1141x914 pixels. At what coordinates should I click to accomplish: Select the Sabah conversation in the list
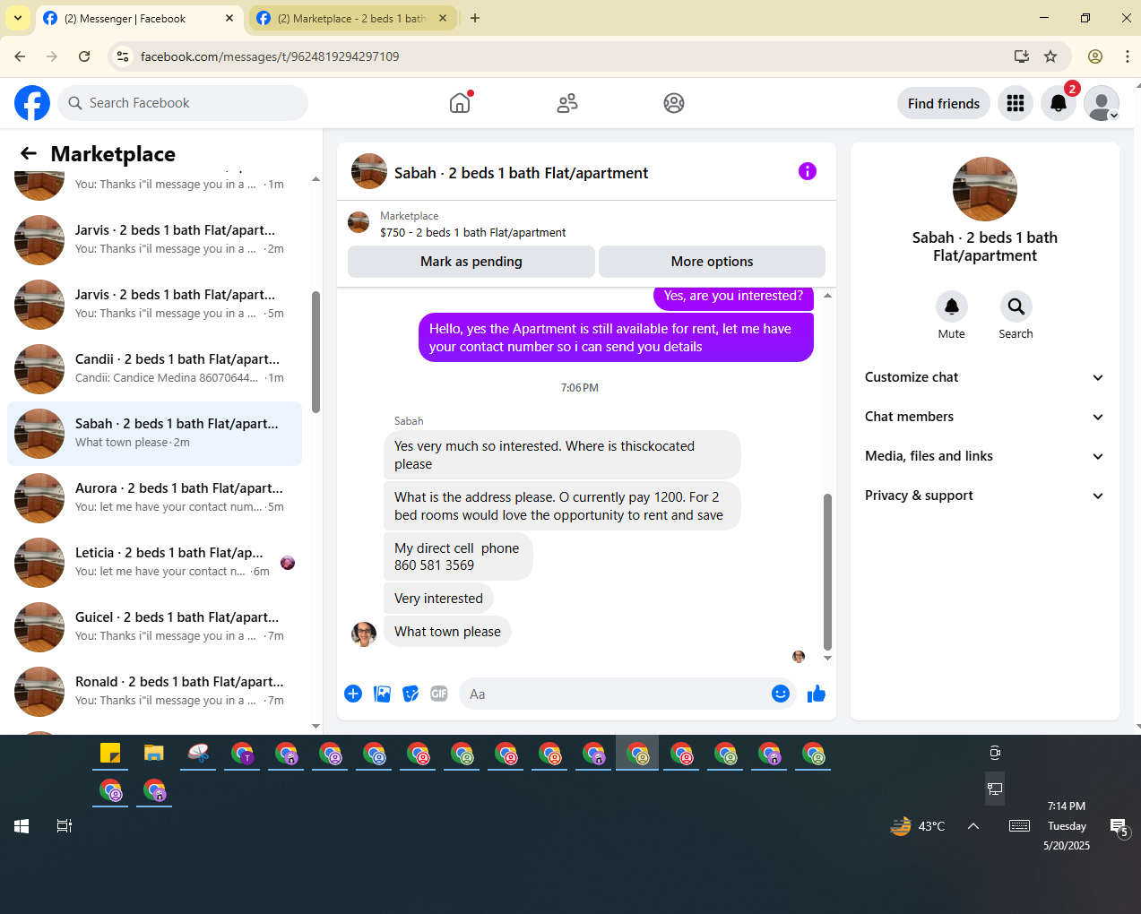(x=154, y=433)
